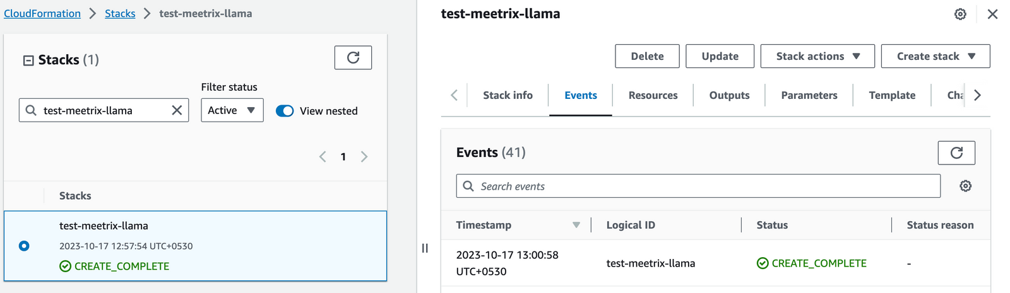Click the CREATE_COMPLETE status in events row
This screenshot has height=293, width=1010.
(x=812, y=263)
